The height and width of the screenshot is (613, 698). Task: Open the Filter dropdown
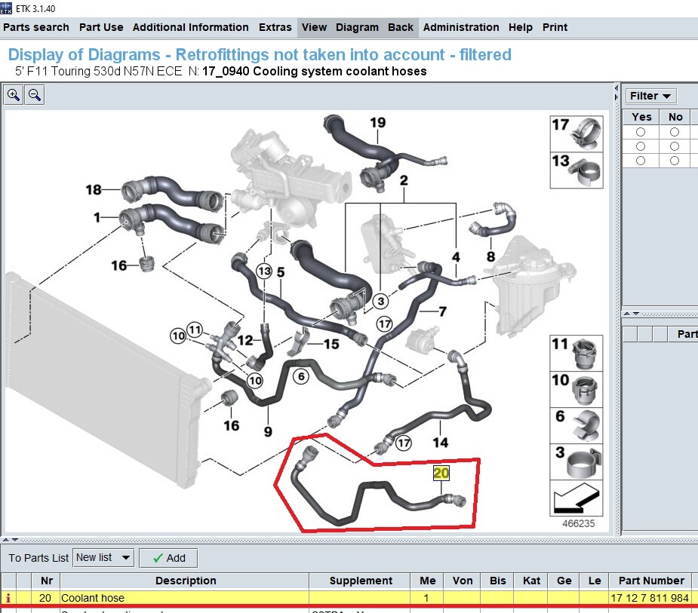[x=650, y=96]
